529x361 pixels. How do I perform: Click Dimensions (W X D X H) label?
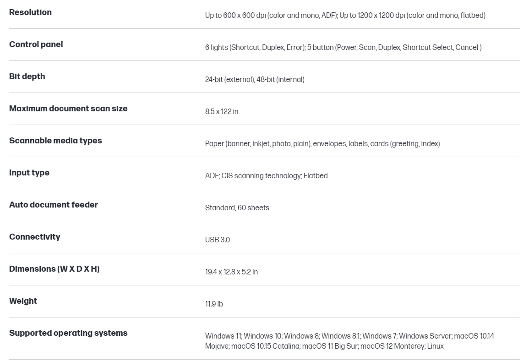click(x=54, y=269)
